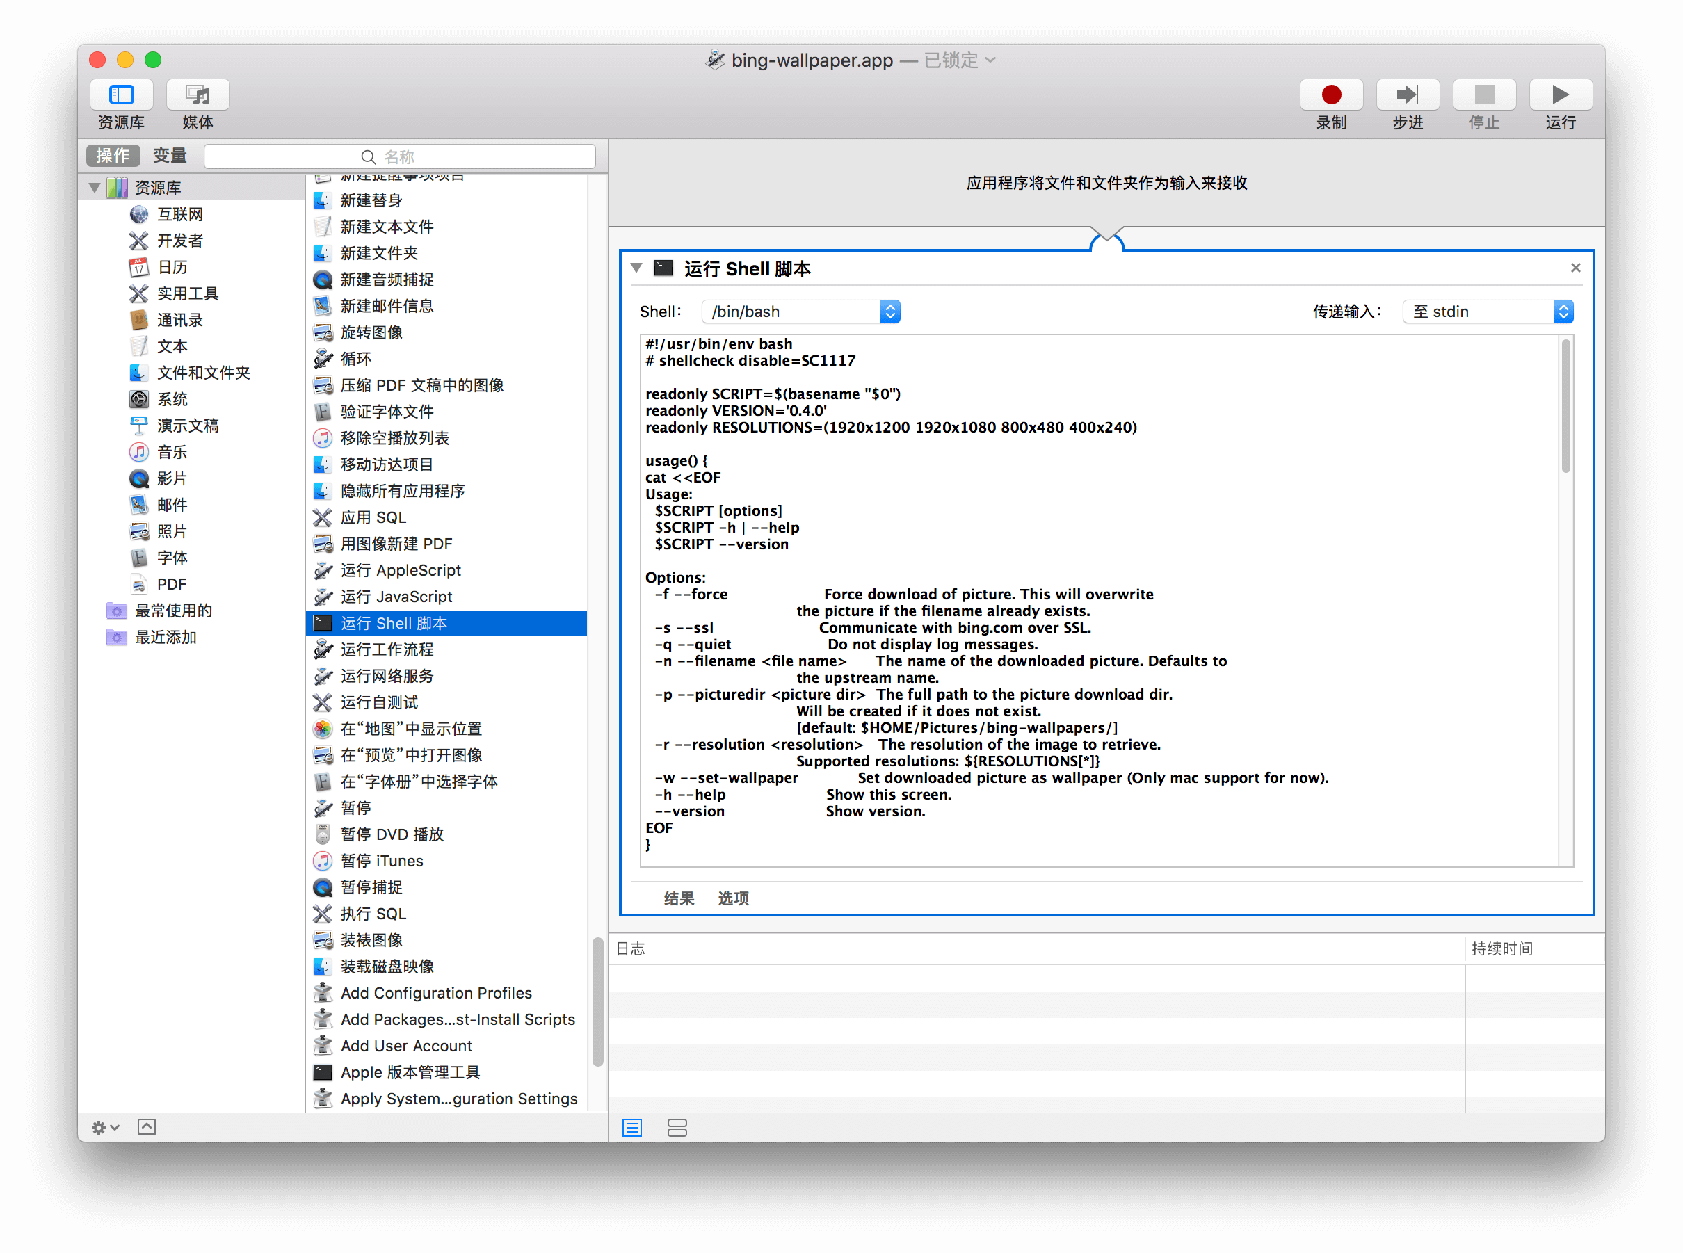Image resolution: width=1683 pixels, height=1253 pixels.
Task: Click the 名称 search field
Action: pyautogui.click(x=400, y=156)
